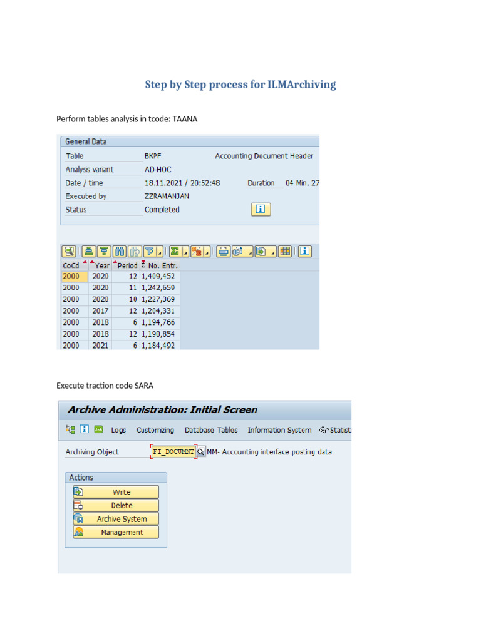Open the Subtotals dropdown arrow
Viewport: 481px width, 641px height.
[207, 252]
